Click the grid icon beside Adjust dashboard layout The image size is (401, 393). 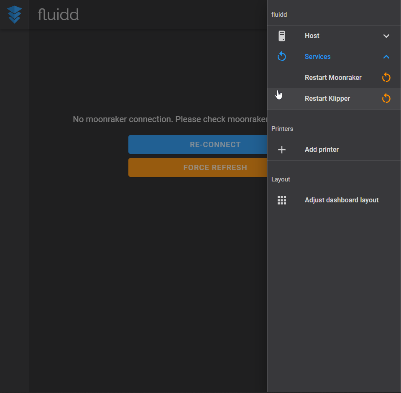point(282,200)
